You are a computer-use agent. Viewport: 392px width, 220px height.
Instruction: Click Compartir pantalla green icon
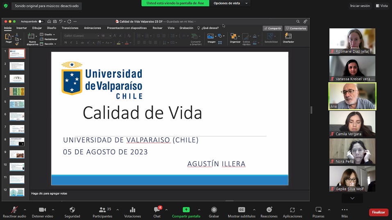point(186,210)
